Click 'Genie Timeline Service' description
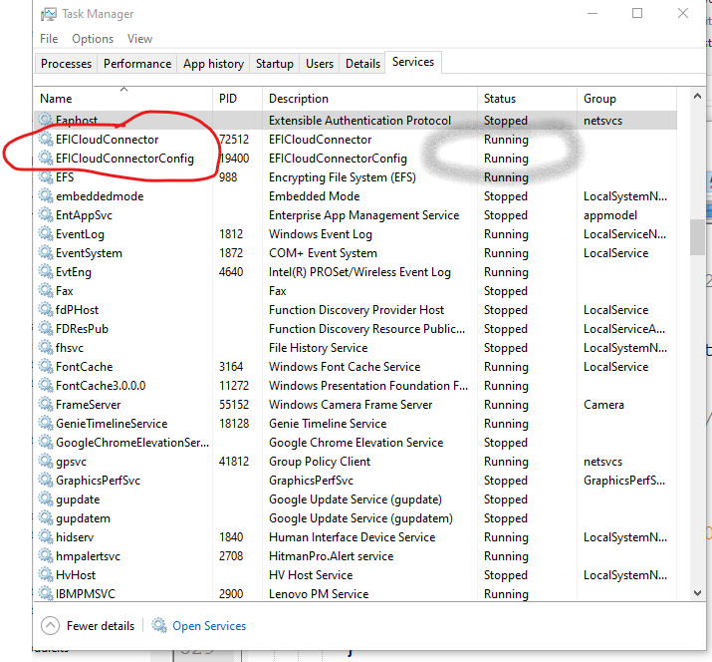The height and width of the screenshot is (662, 712). pos(328,424)
